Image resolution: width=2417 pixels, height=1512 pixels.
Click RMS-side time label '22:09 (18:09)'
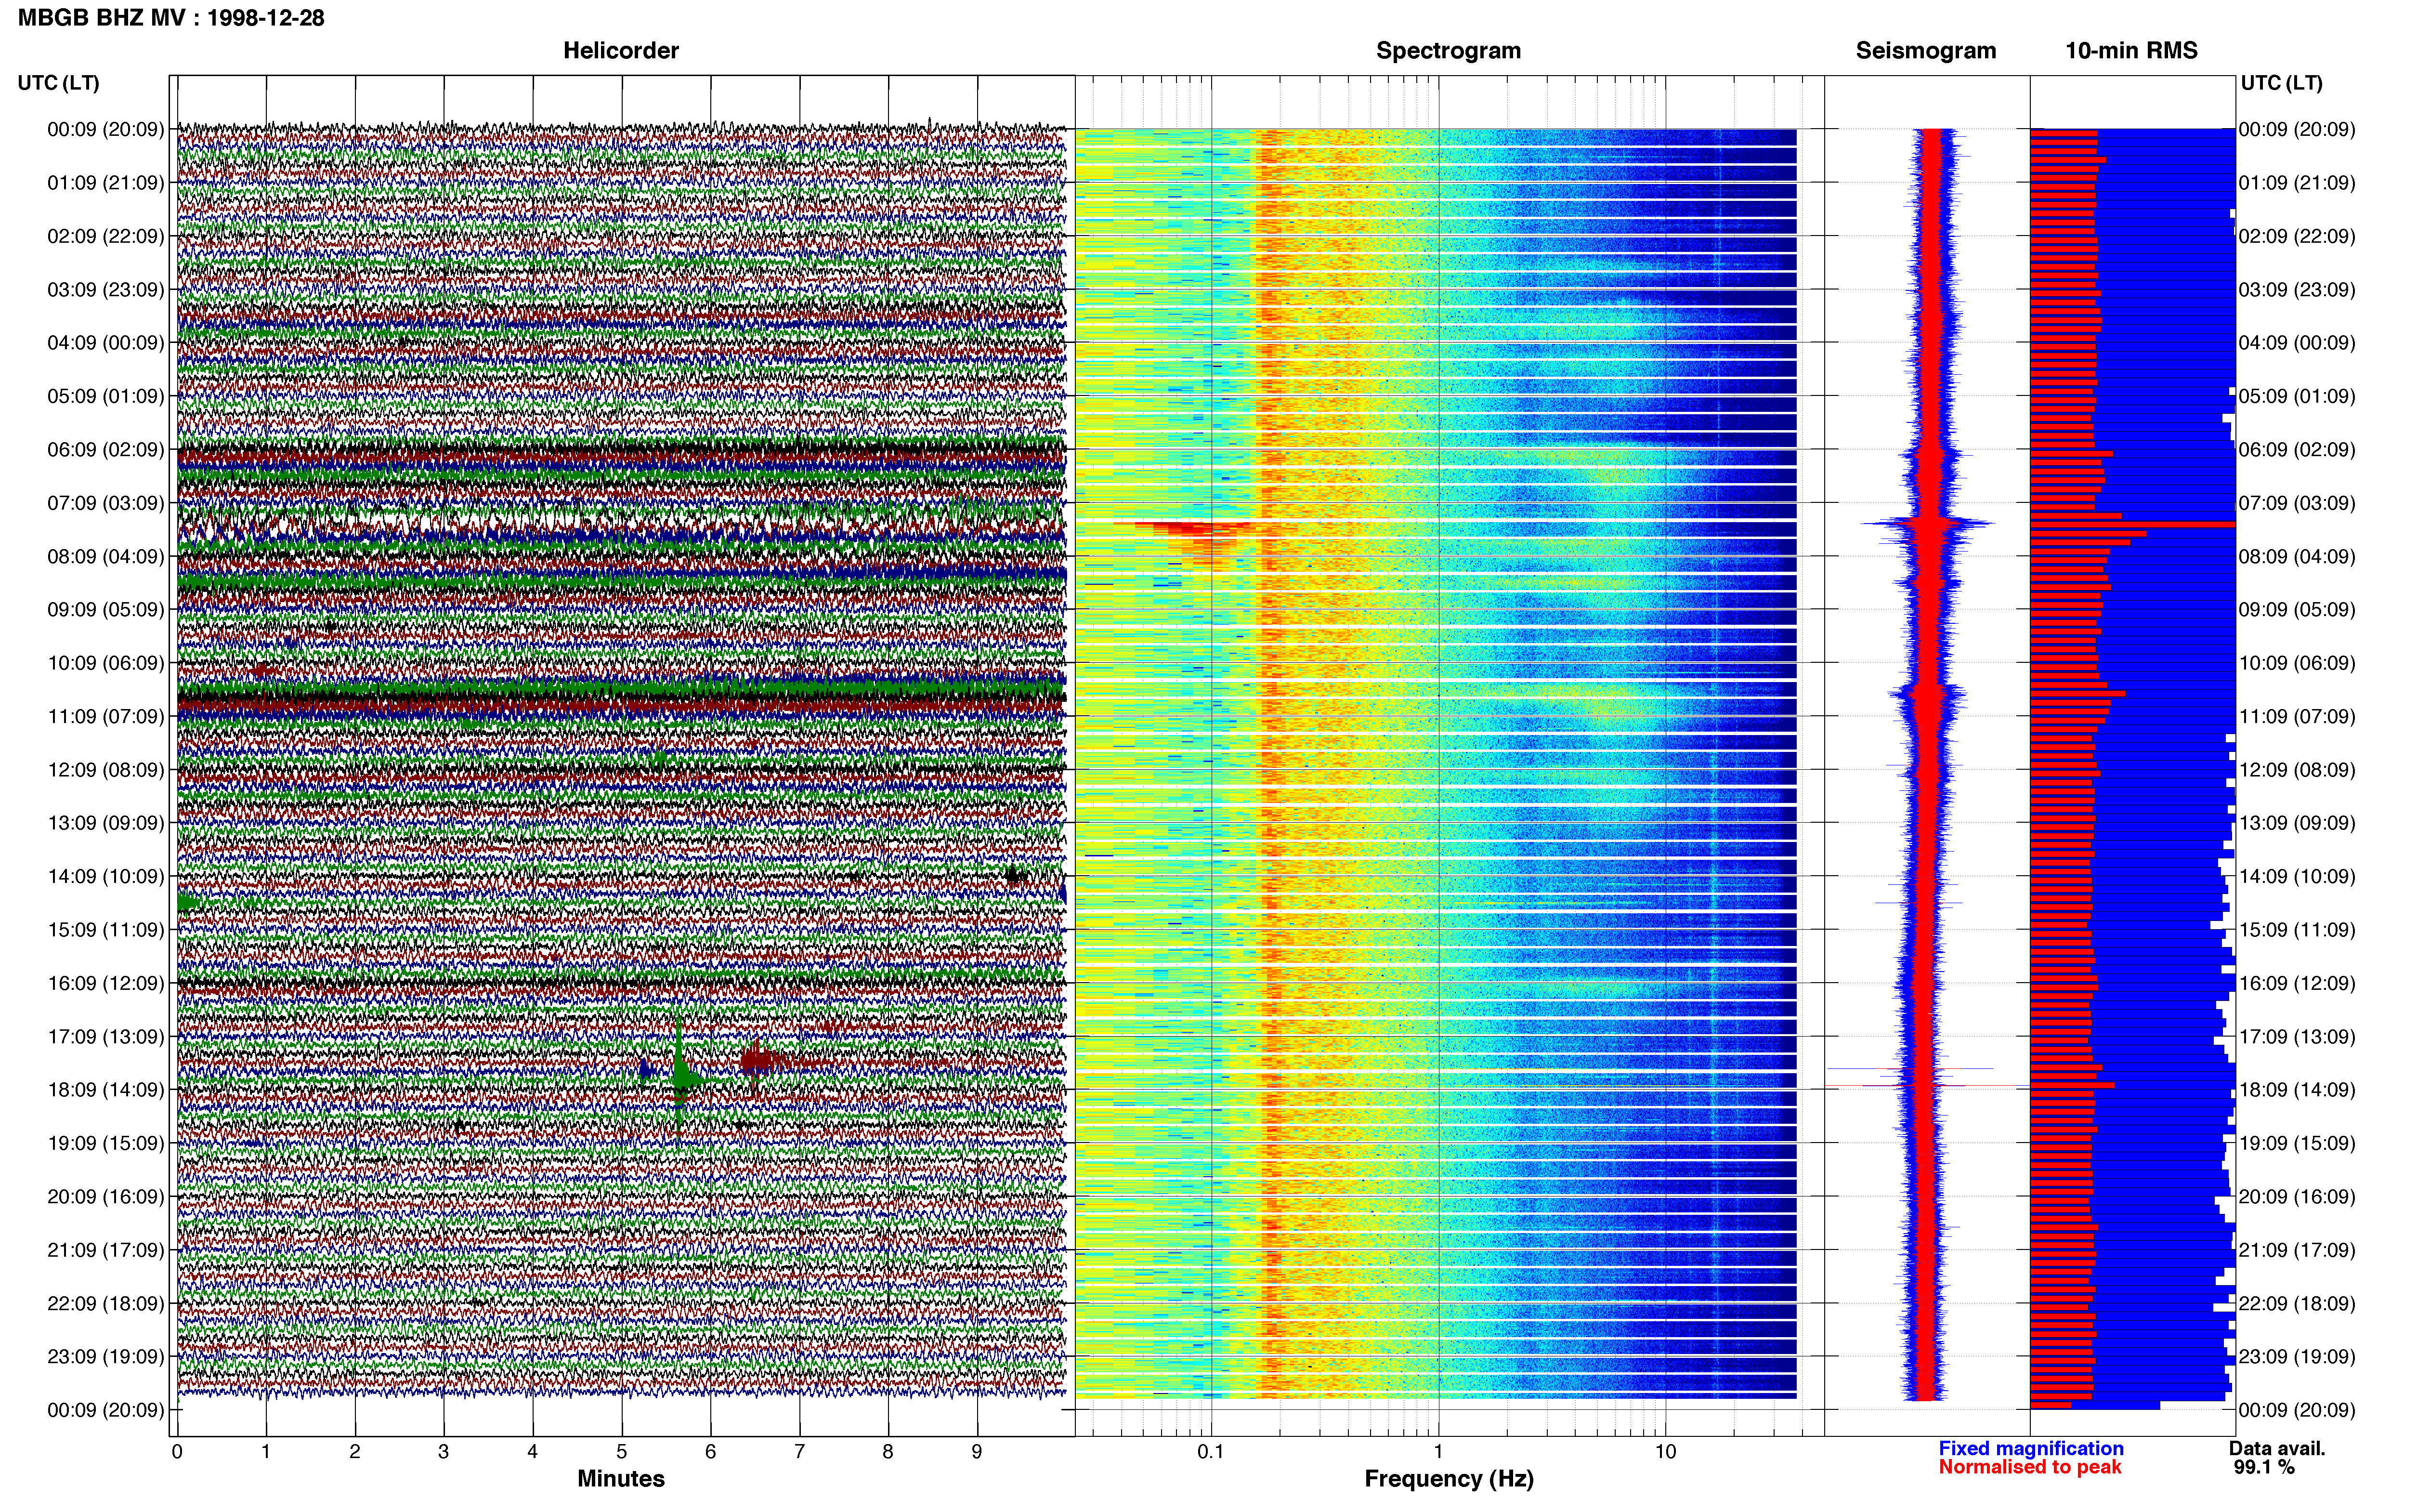click(x=2297, y=1304)
